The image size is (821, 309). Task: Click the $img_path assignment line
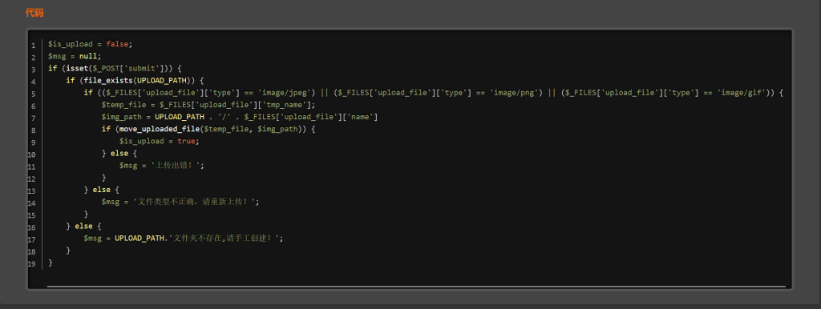[x=240, y=117]
